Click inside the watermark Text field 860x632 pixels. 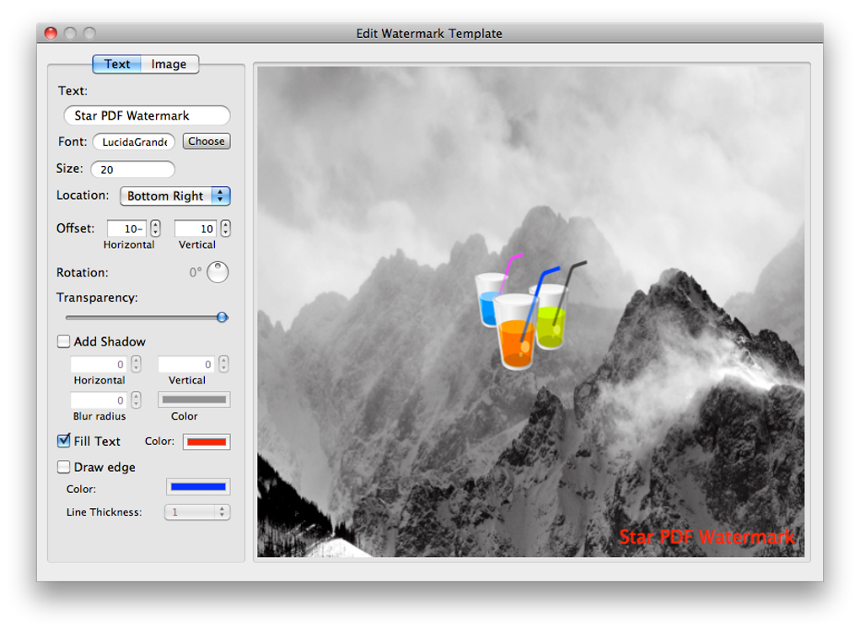click(x=146, y=115)
